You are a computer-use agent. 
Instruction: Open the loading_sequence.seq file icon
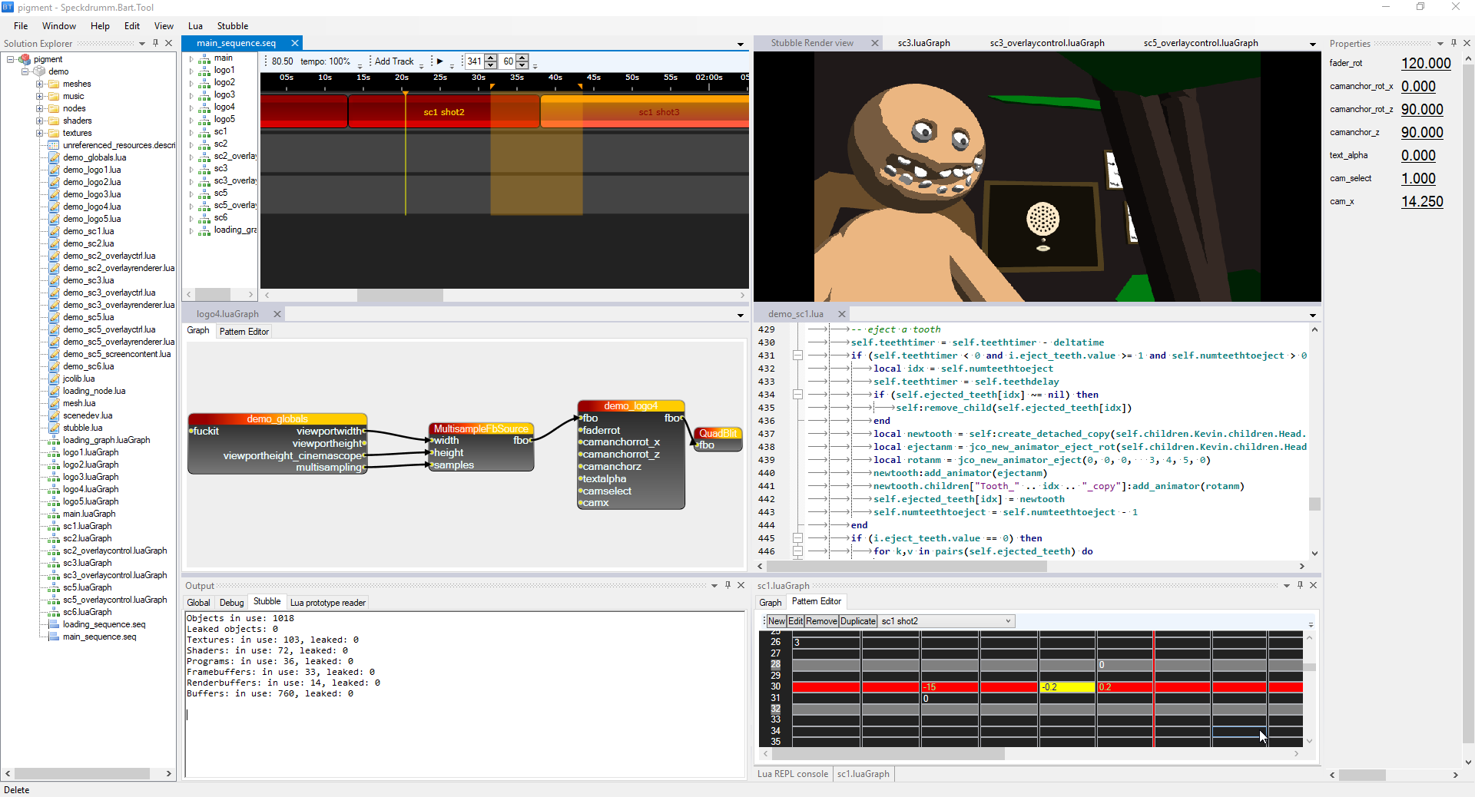tap(54, 624)
